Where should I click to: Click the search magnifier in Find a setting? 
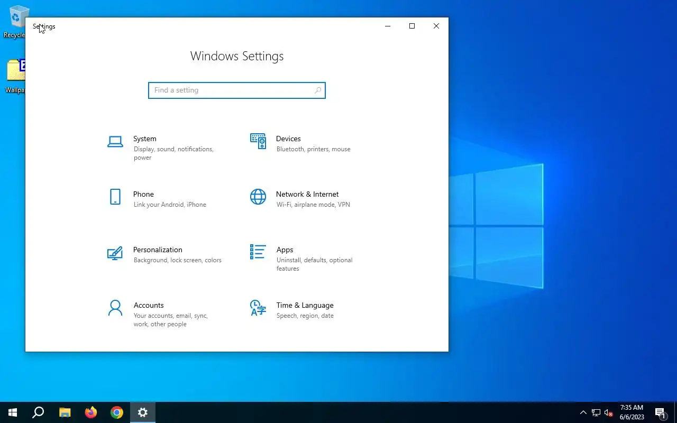pyautogui.click(x=317, y=90)
